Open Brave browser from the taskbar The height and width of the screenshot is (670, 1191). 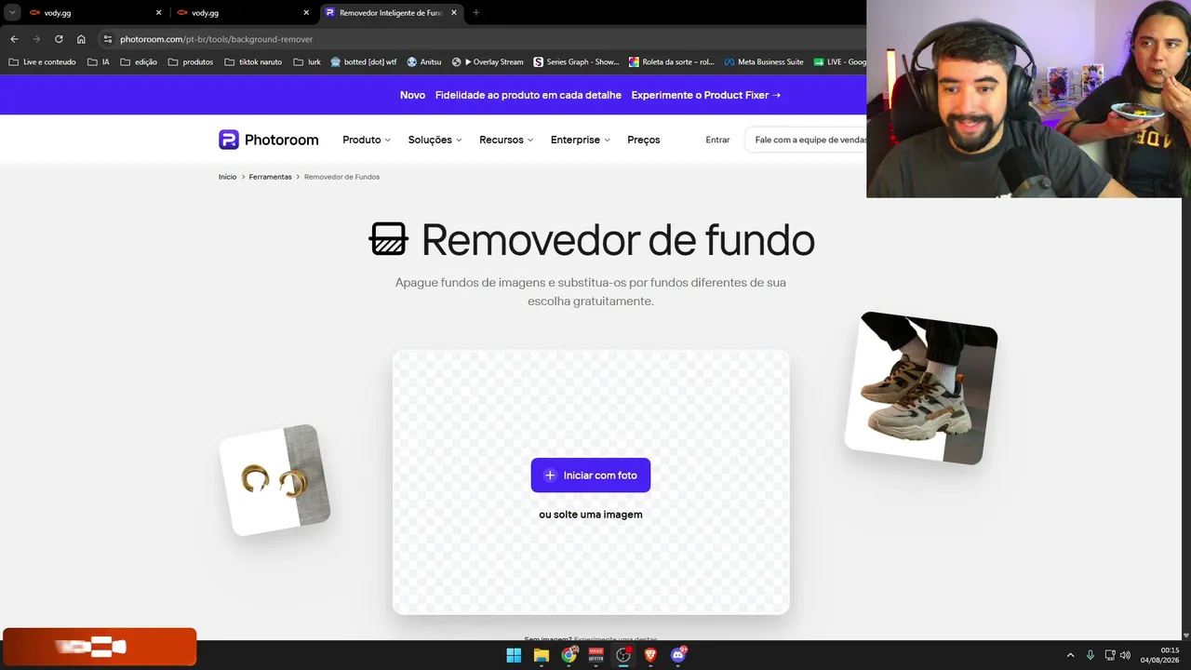[650, 655]
